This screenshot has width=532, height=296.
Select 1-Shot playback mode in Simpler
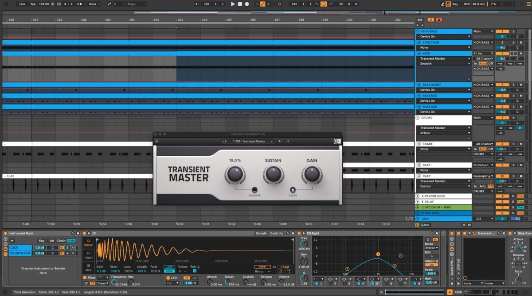[x=89, y=255]
